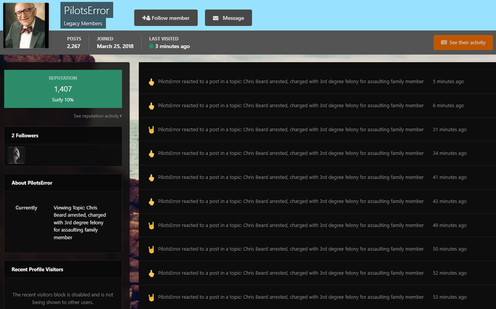Click the orange See their activity button
The width and height of the screenshot is (496, 309).
463,43
